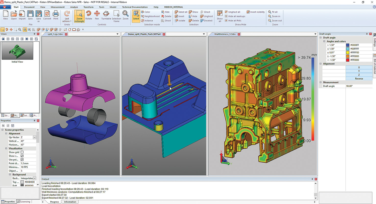
Task: Collapse the Scene properties section
Action: pyautogui.click(x=3, y=130)
